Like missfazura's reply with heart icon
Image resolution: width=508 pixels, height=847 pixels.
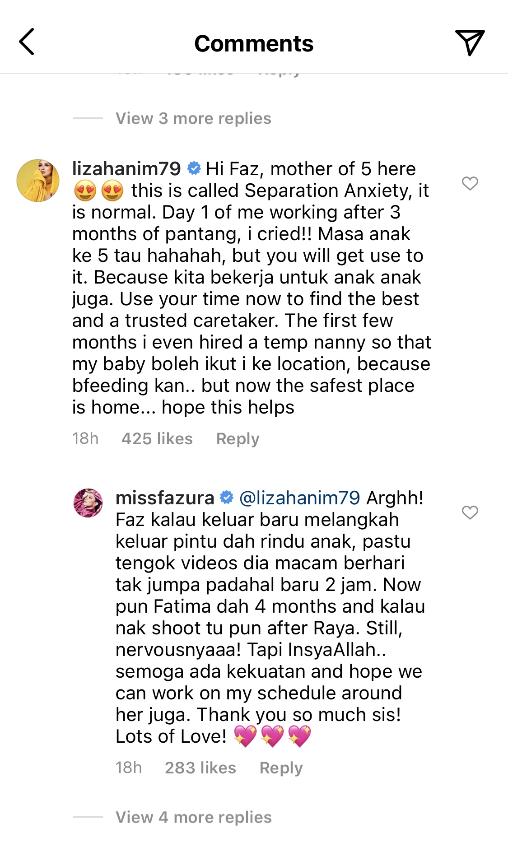tap(470, 512)
